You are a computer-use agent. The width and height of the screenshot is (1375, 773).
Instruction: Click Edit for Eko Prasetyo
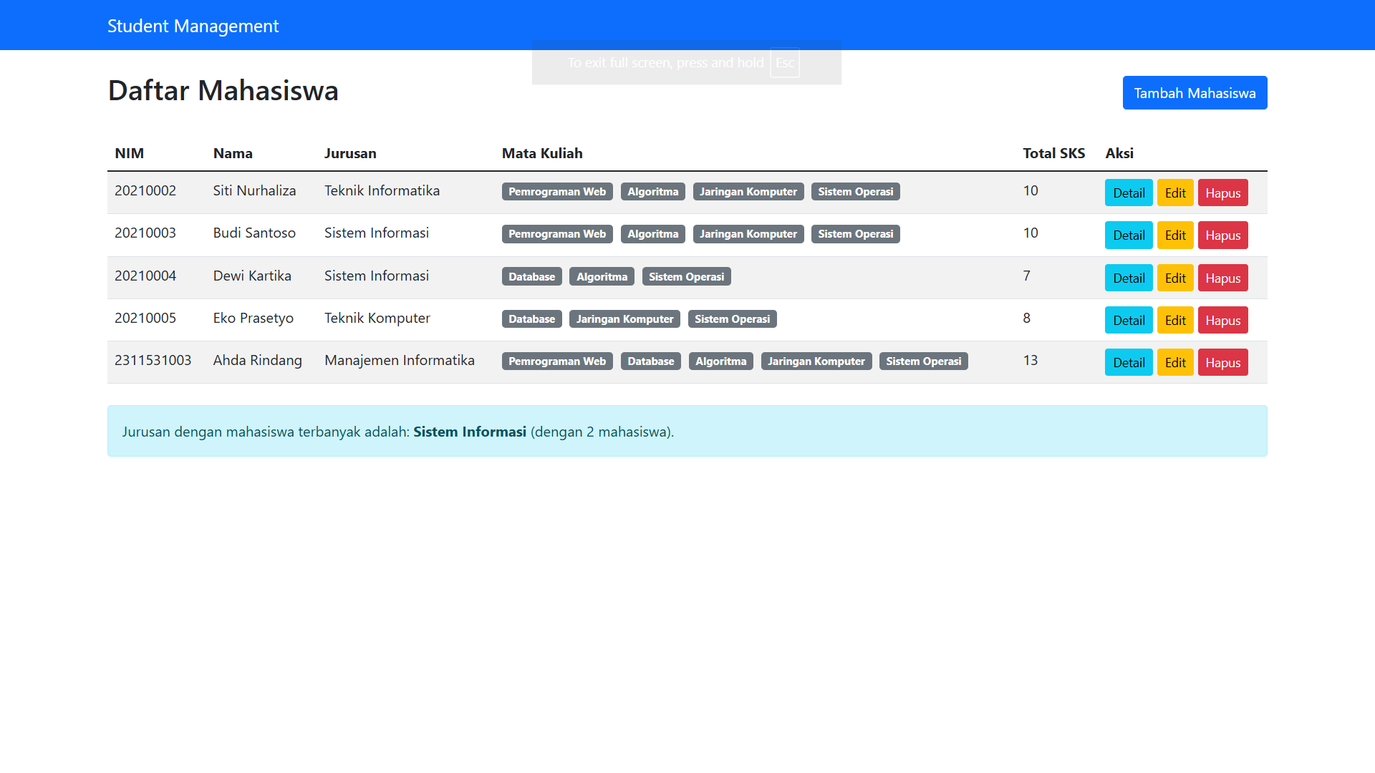(x=1174, y=320)
